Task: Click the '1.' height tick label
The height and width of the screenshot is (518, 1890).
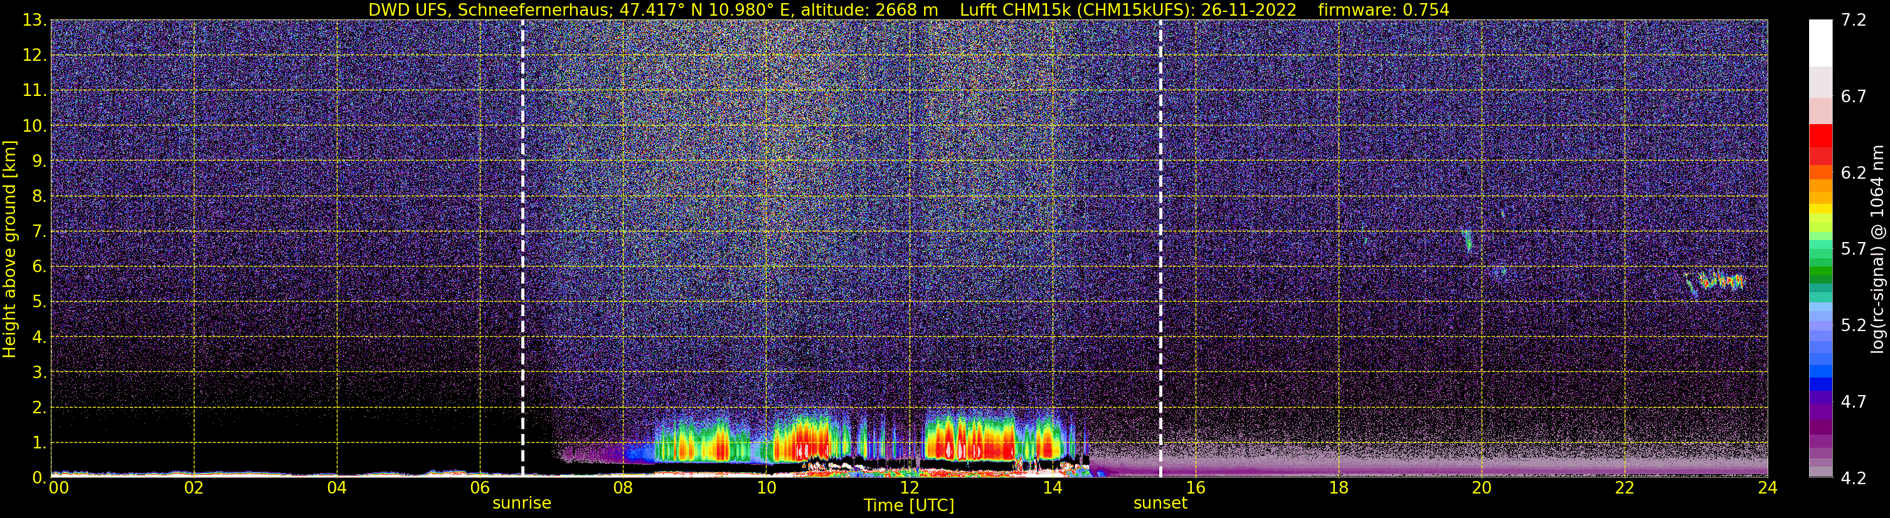Action: [39, 442]
